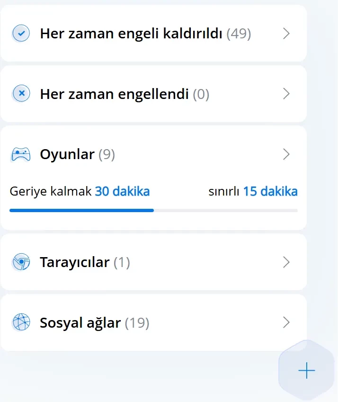Click the game controller Oyunlar icon
The image size is (338, 402).
[20, 154]
